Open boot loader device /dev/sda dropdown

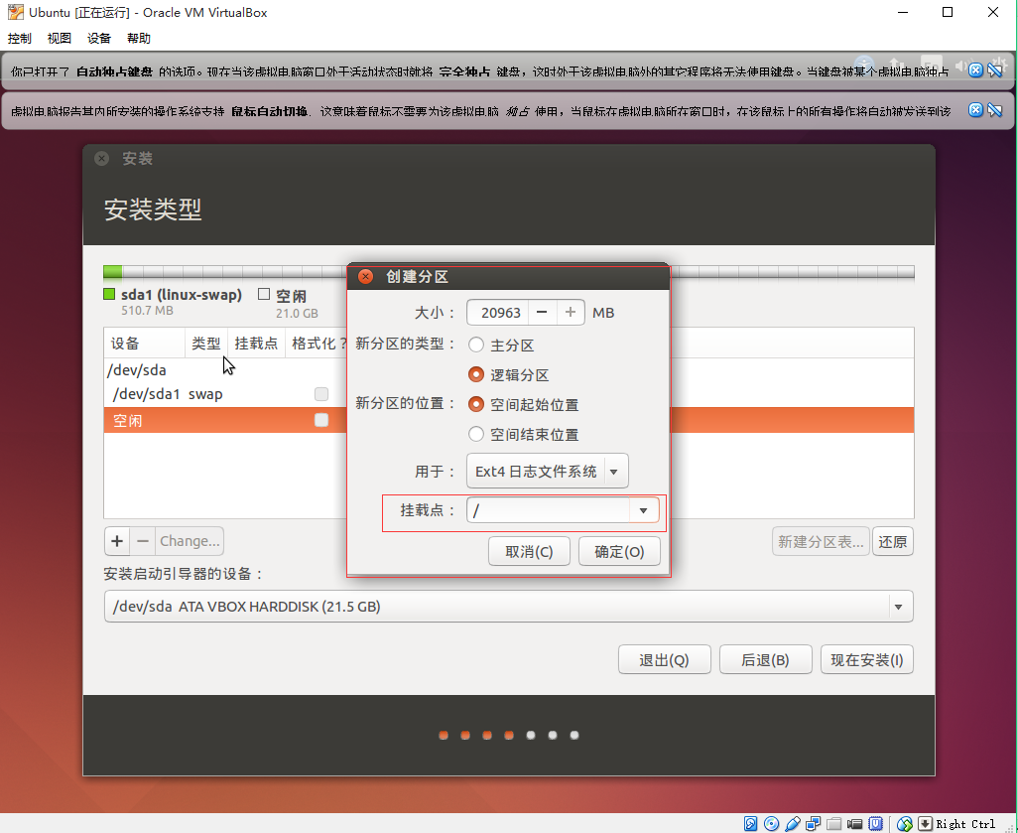(x=508, y=607)
